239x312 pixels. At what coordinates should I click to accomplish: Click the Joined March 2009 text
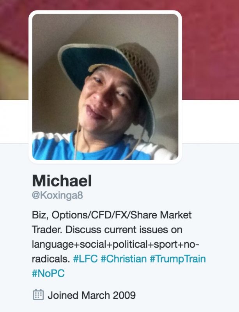[92, 295]
